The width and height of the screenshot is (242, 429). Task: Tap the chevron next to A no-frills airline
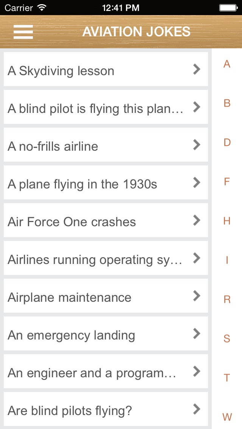pos(196,145)
